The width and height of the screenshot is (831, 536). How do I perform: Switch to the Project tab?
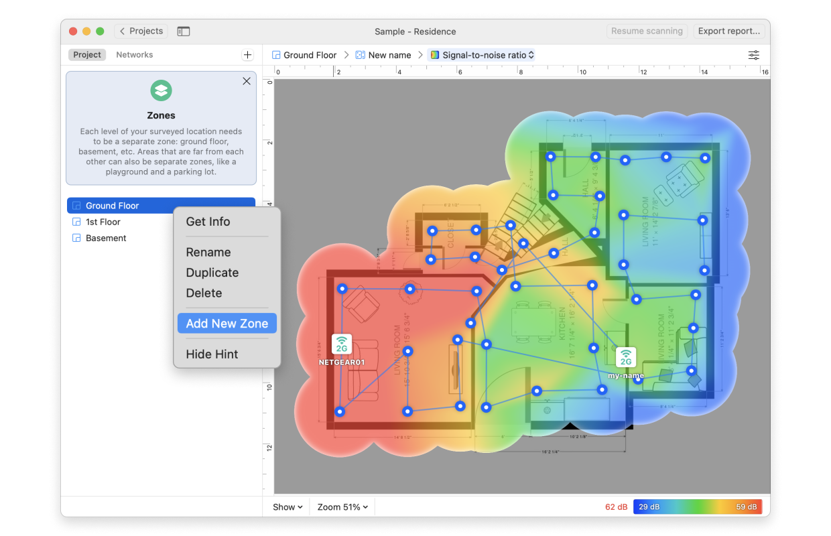(87, 55)
